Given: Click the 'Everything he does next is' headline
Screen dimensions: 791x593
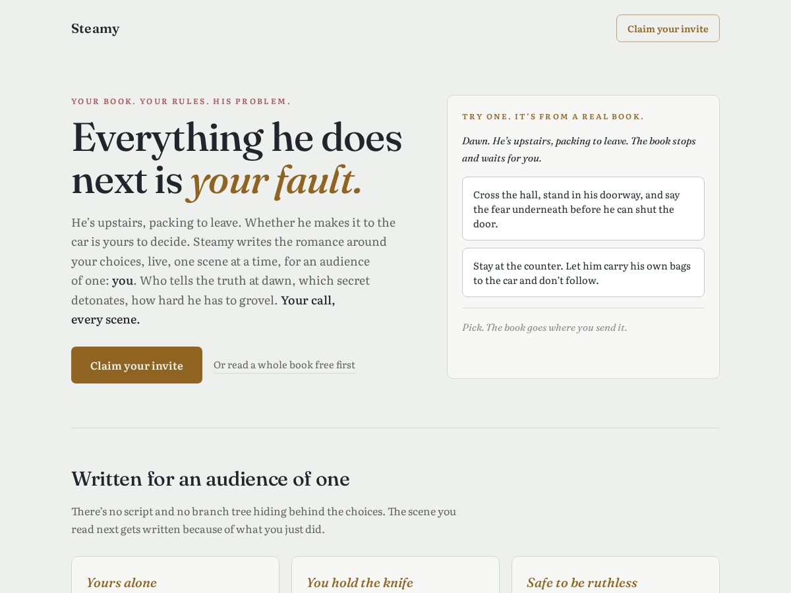Looking at the screenshot, I should pyautogui.click(x=237, y=158).
